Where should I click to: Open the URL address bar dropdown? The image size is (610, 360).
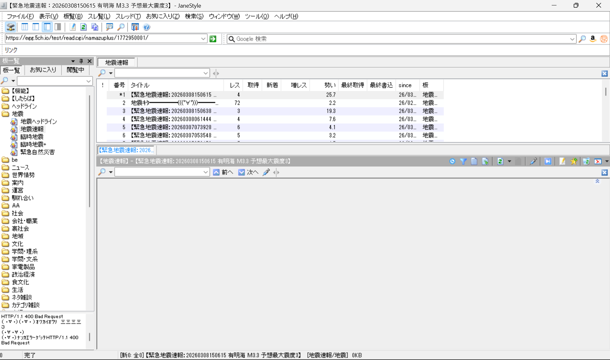tap(203, 39)
